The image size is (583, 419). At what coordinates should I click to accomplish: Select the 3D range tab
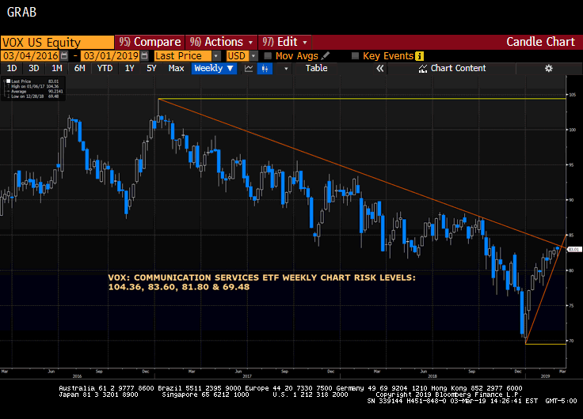click(x=34, y=68)
